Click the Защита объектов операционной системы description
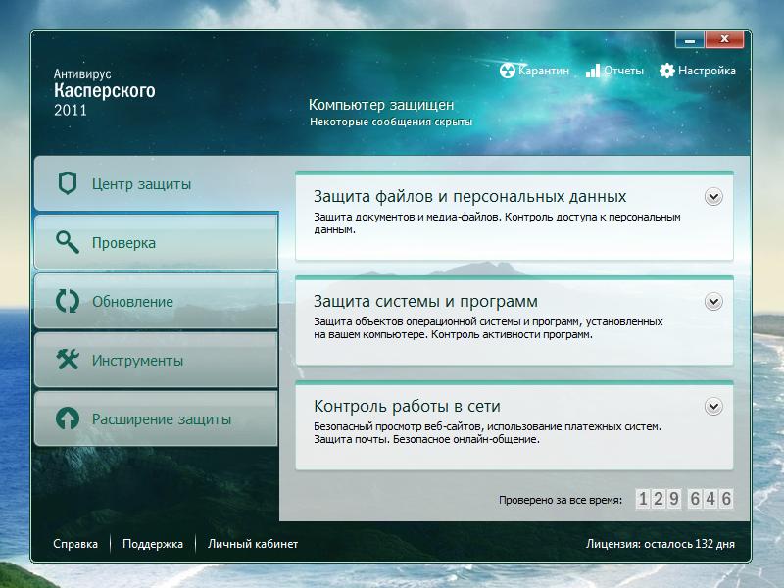The height and width of the screenshot is (588, 784). click(488, 328)
